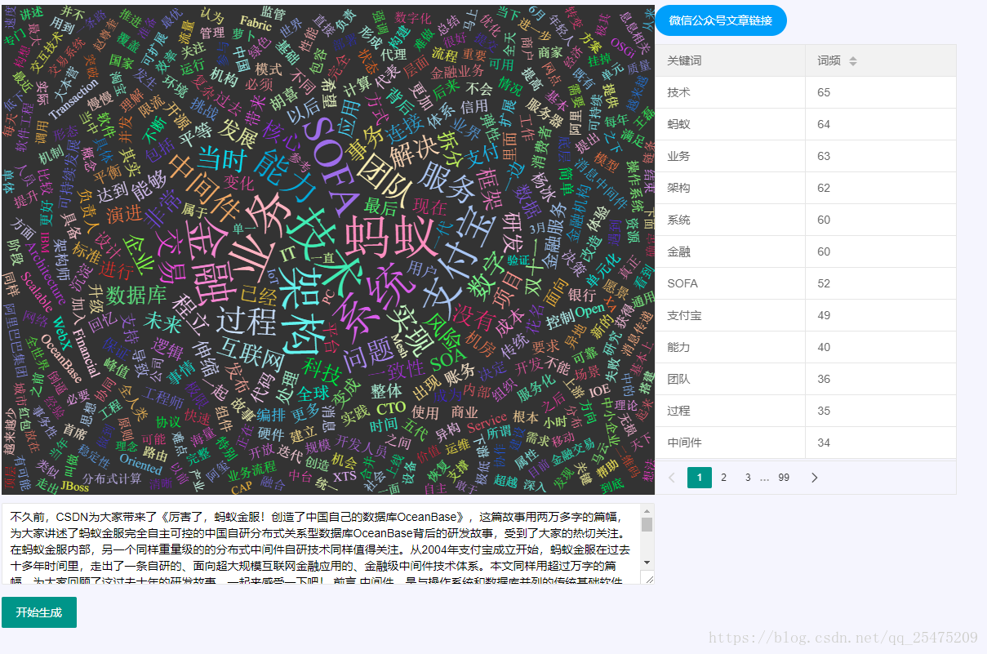Click the ellipsis to jump more pages
The height and width of the screenshot is (654, 987).
click(764, 477)
